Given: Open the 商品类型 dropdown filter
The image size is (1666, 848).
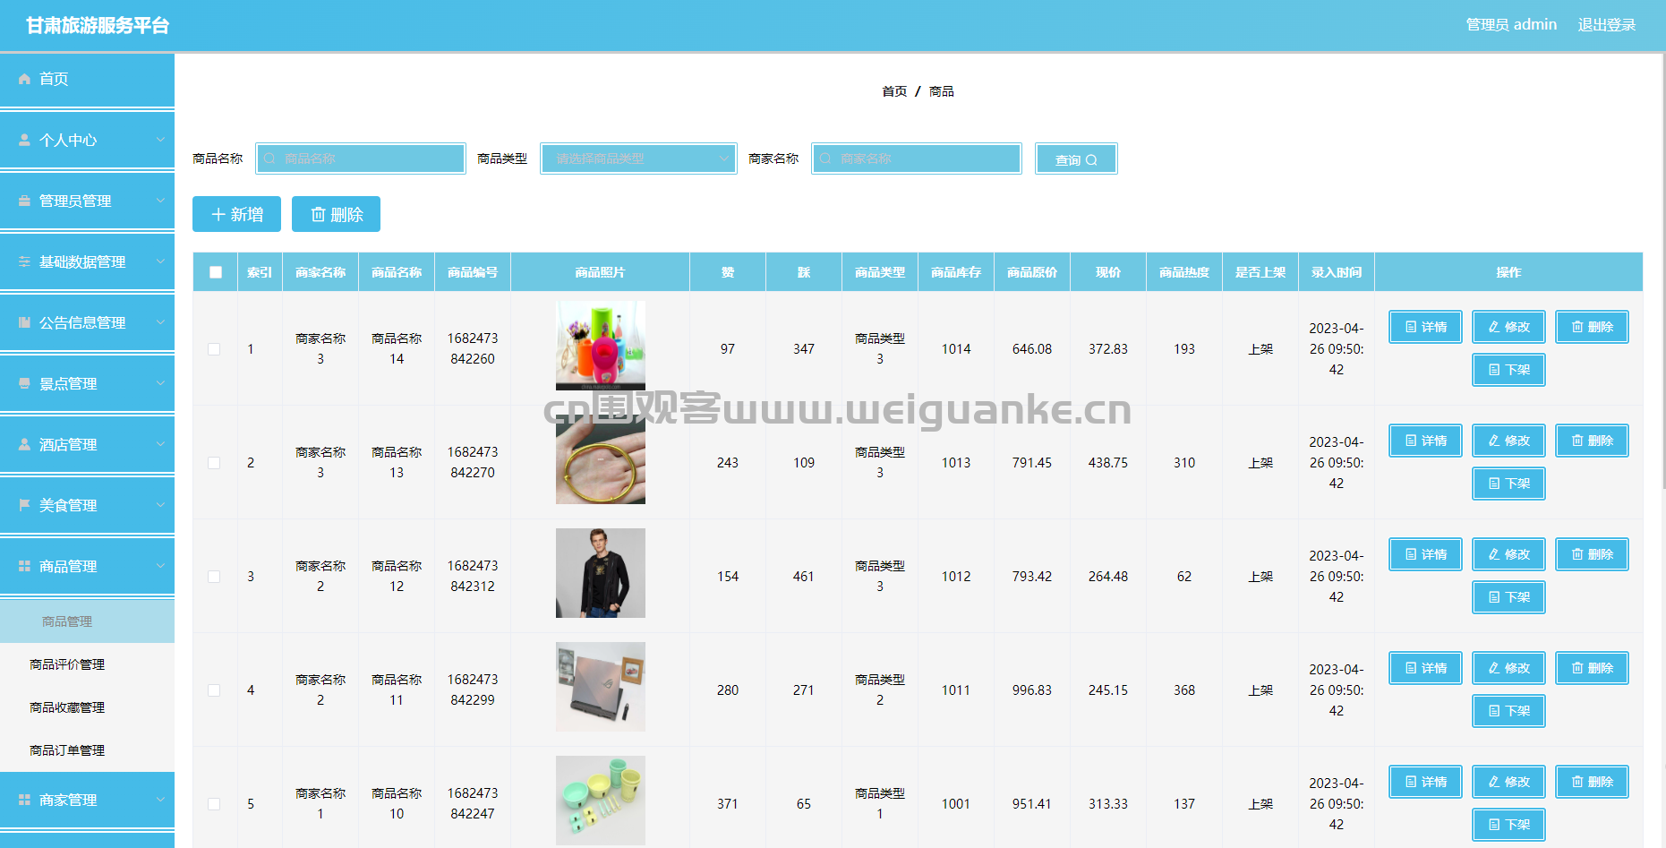Looking at the screenshot, I should click(x=637, y=158).
